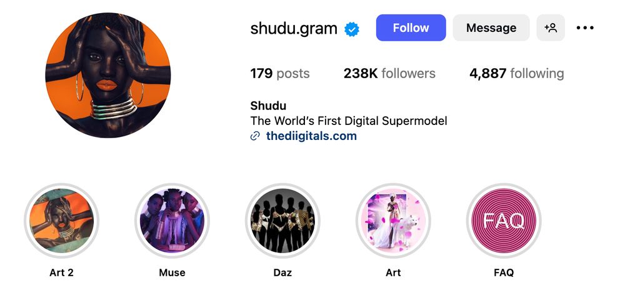
Task: Click the Follow button
Action: coord(411,28)
